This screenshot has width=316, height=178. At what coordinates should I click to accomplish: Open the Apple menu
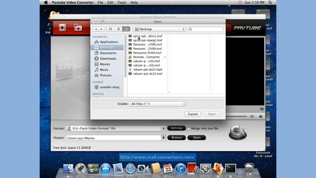[x=46, y=2]
